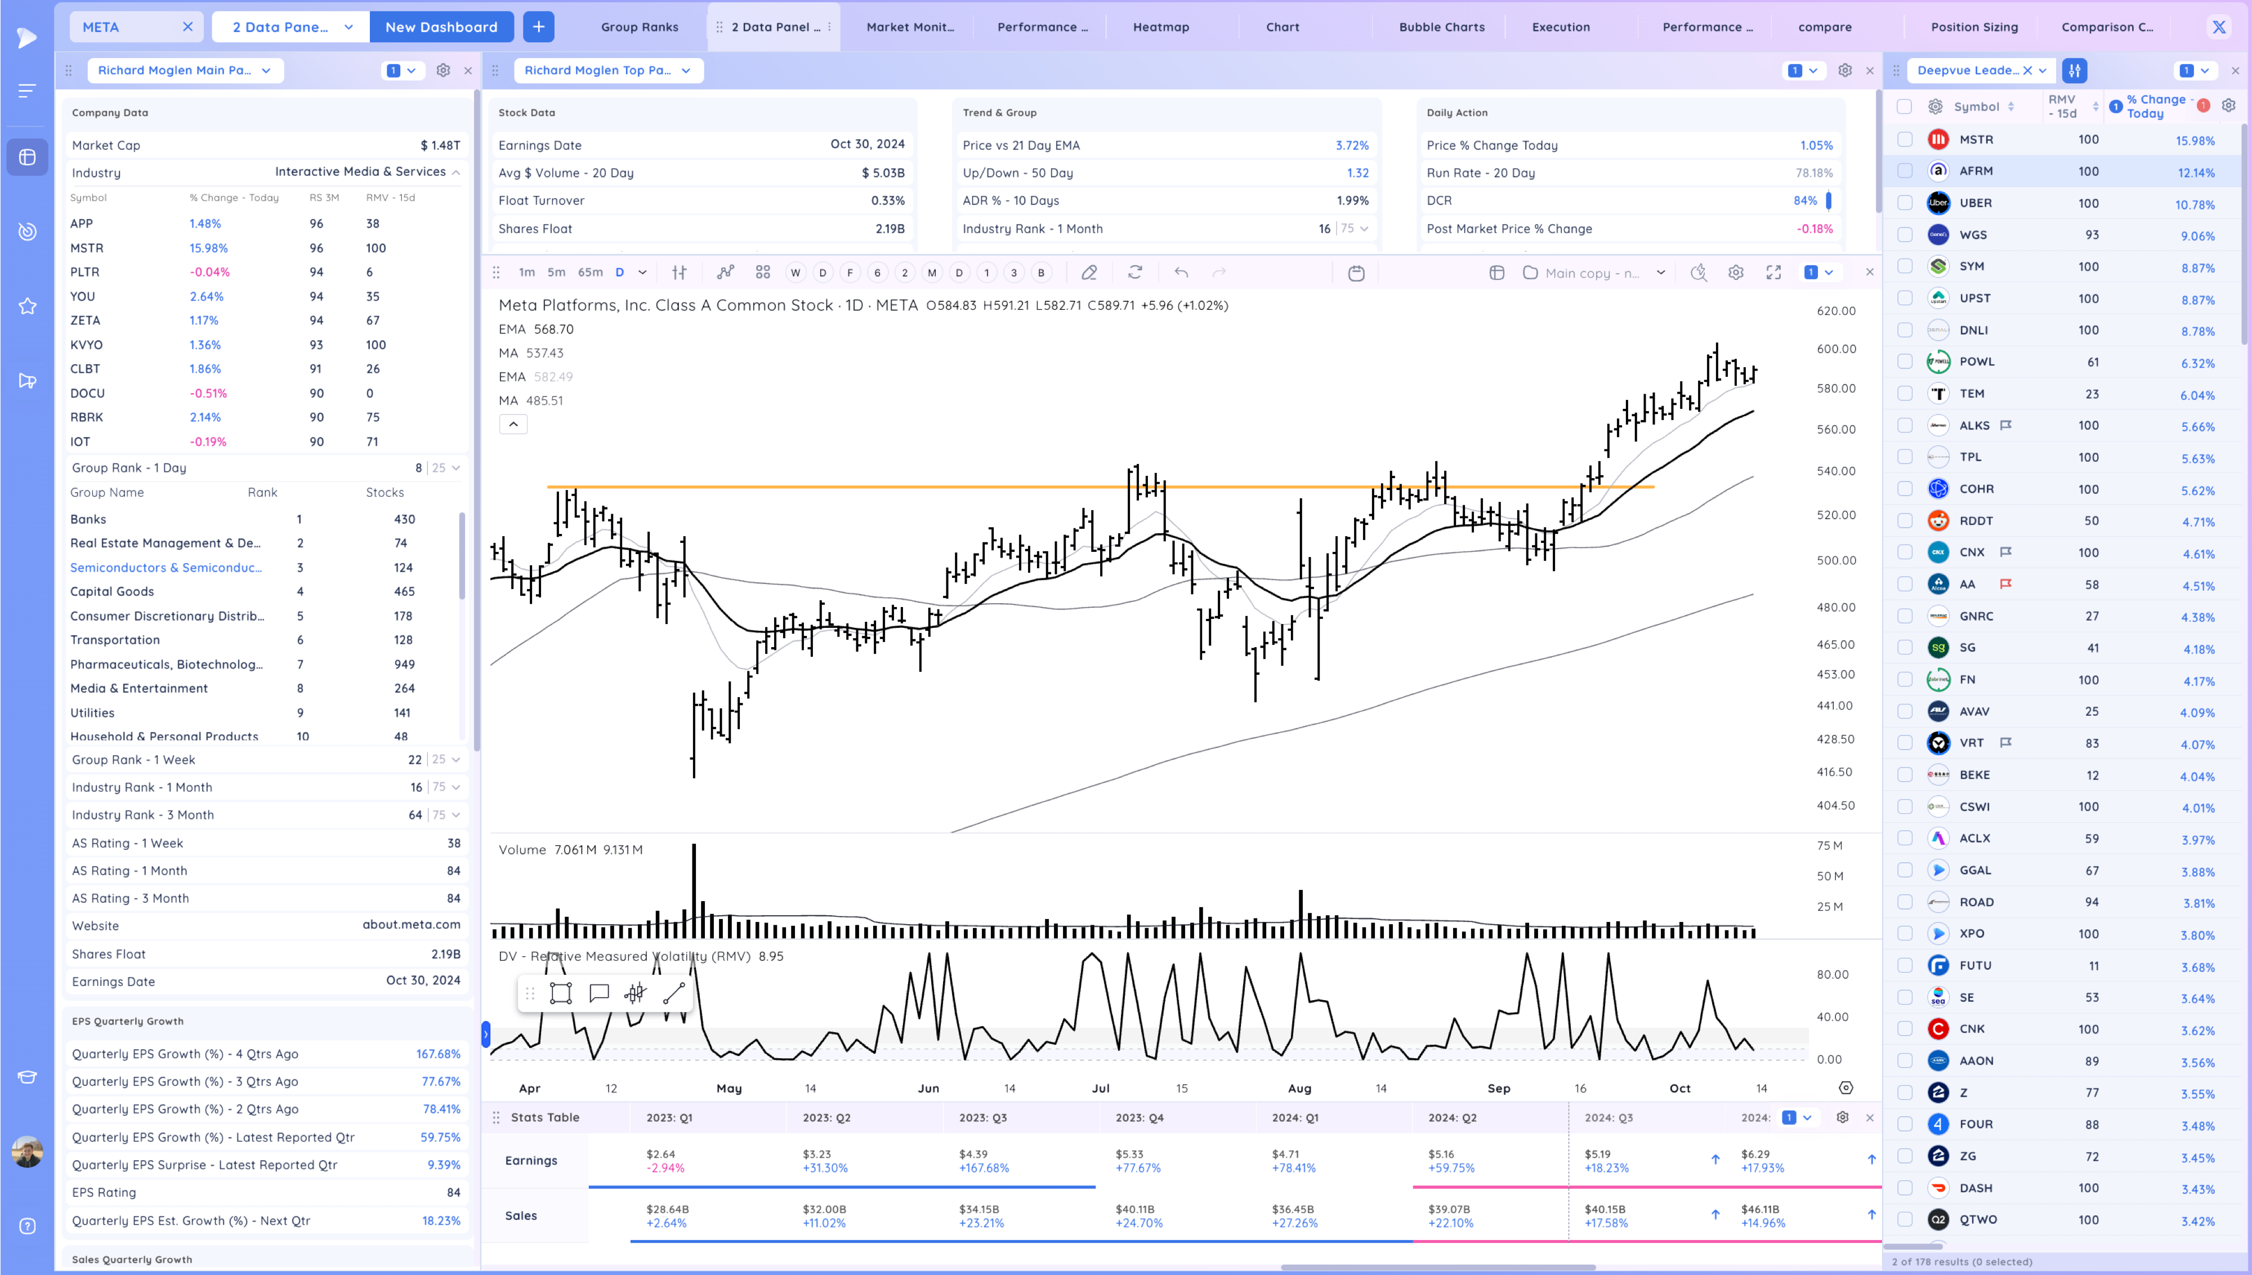Toggle fullscreen chart icon

(1773, 273)
